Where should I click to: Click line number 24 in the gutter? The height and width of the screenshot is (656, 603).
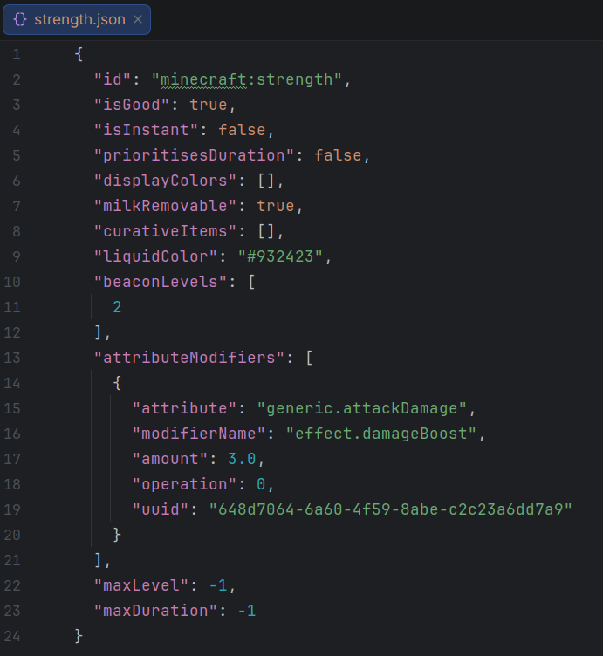pos(12,636)
